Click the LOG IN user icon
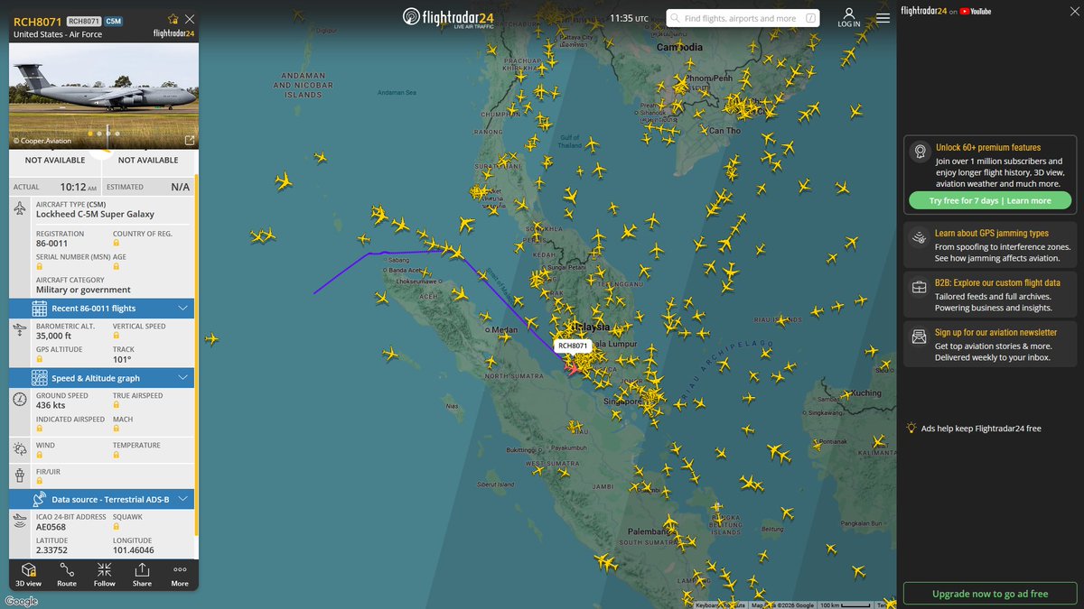Image resolution: width=1084 pixels, height=609 pixels. tap(849, 18)
